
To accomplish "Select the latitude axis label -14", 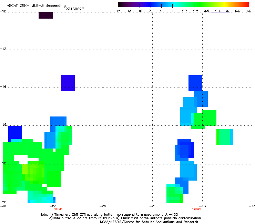I will coord(3,86).
